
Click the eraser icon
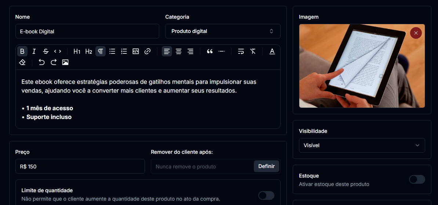(22, 62)
